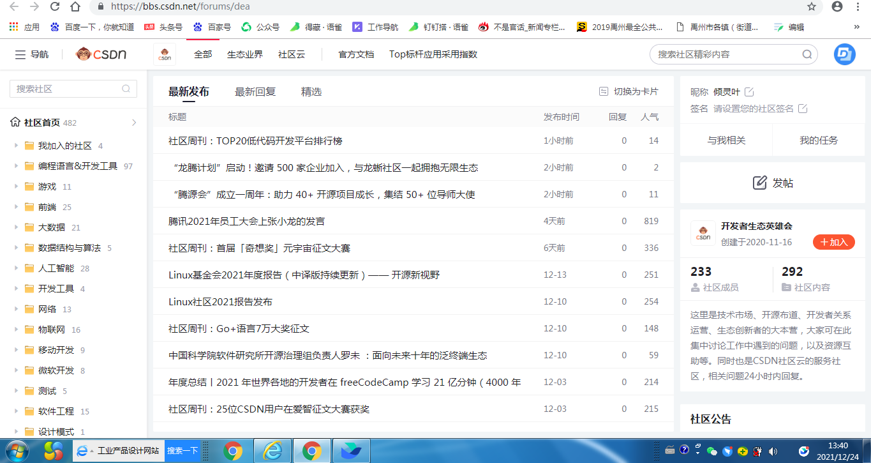Screen dimensions: 871x463
Task: Open the 移动开发 folder in sidebar
Action: 56,350
